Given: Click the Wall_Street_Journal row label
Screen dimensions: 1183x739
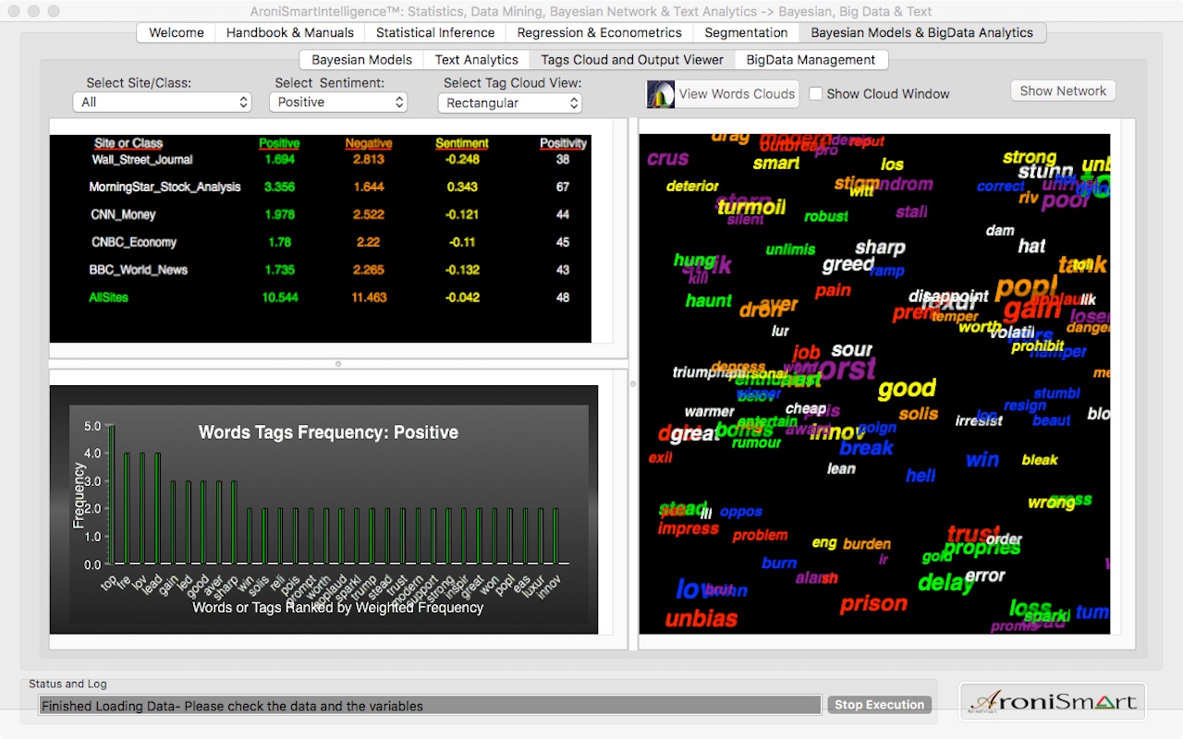Looking at the screenshot, I should pyautogui.click(x=142, y=159).
